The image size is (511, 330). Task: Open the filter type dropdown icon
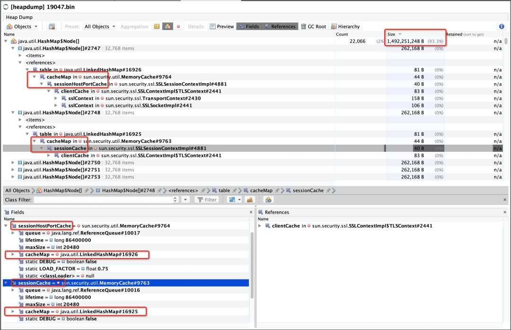point(235,200)
